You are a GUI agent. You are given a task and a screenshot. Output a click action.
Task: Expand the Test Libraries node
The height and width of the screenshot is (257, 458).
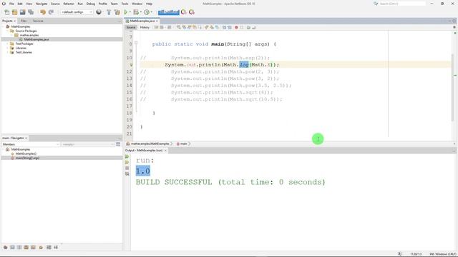[x=8, y=52]
